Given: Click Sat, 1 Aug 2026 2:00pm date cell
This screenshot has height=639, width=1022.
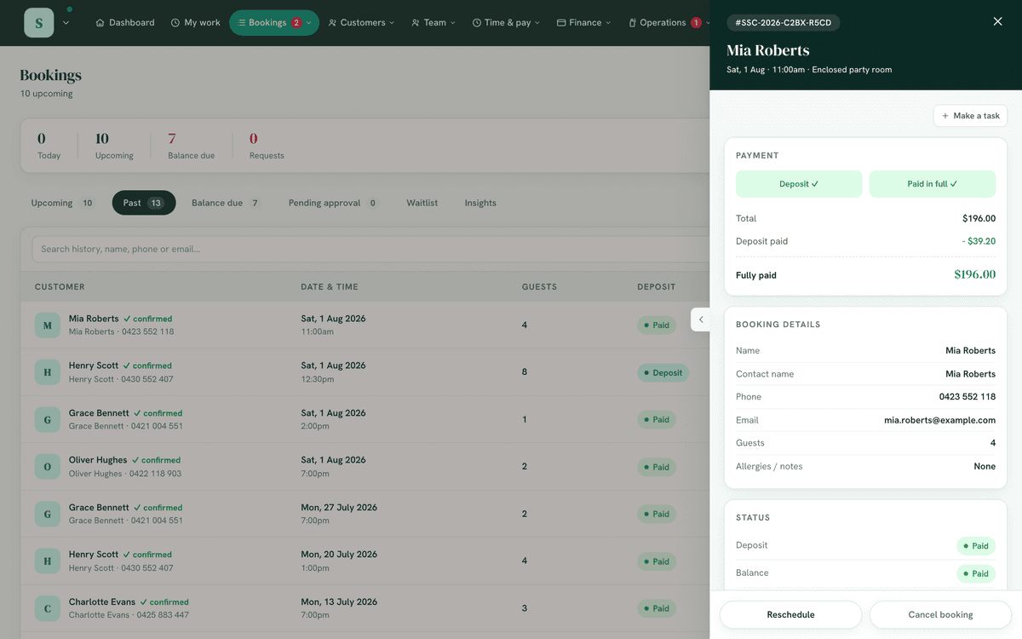Looking at the screenshot, I should [333, 419].
